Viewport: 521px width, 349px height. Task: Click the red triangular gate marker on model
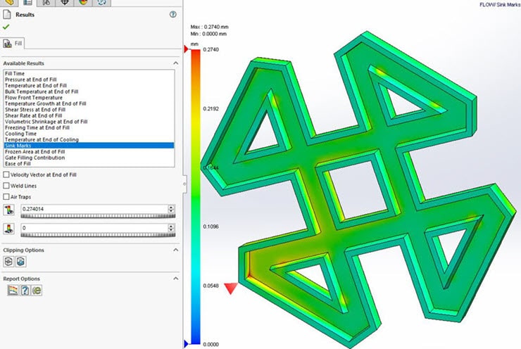[231, 288]
